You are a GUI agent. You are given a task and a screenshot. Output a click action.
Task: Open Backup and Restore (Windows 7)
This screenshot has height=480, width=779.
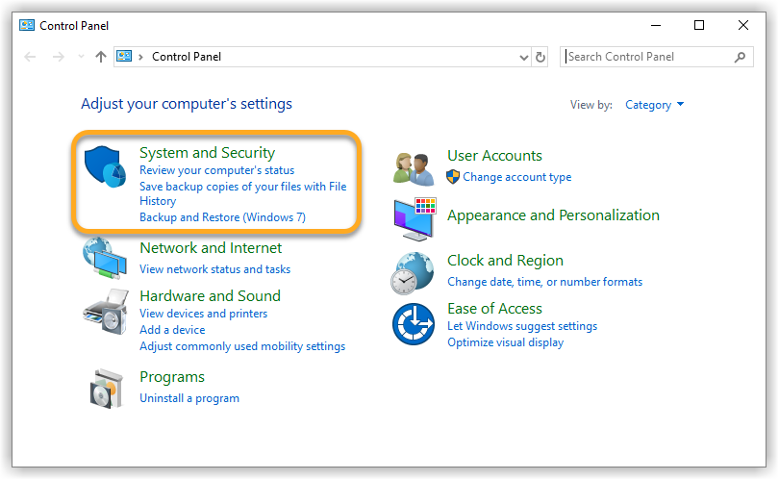click(222, 217)
